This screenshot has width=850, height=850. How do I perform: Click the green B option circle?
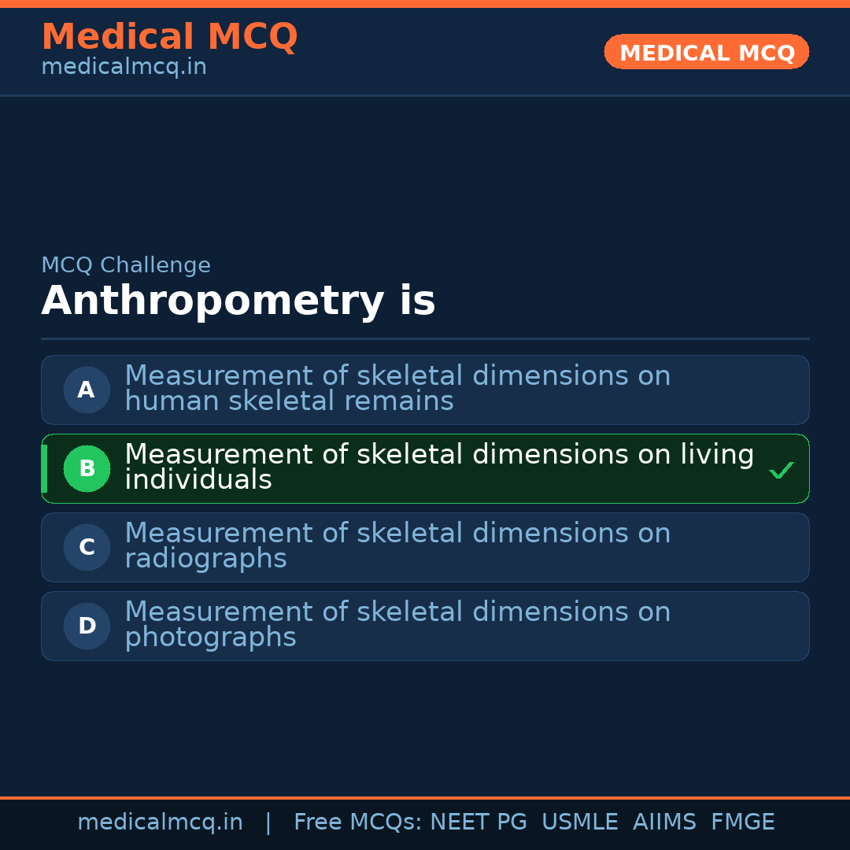tap(87, 468)
